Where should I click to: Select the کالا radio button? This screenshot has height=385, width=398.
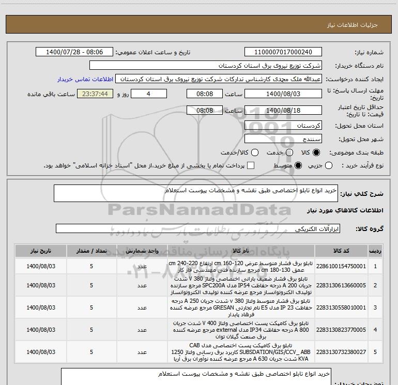[x=316, y=152]
